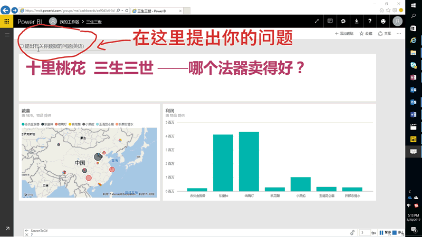This screenshot has height=237, width=422.
Task: Open the feedback smiley face menu
Action: [x=383, y=21]
